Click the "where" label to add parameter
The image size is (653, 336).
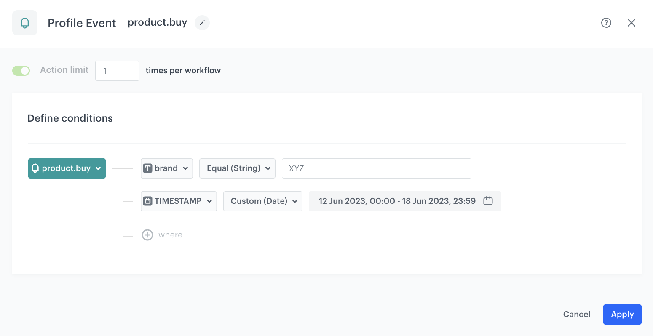170,235
